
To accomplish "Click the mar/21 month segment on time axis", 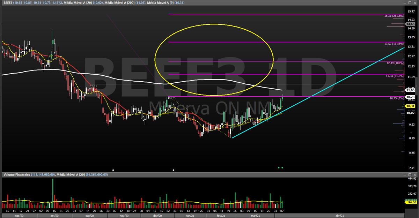I will tap(256, 216).
